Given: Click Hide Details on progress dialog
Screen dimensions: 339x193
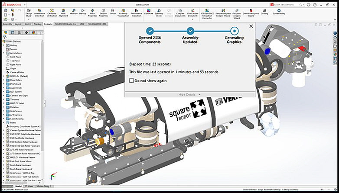Looking at the screenshot, I should click(189, 95).
